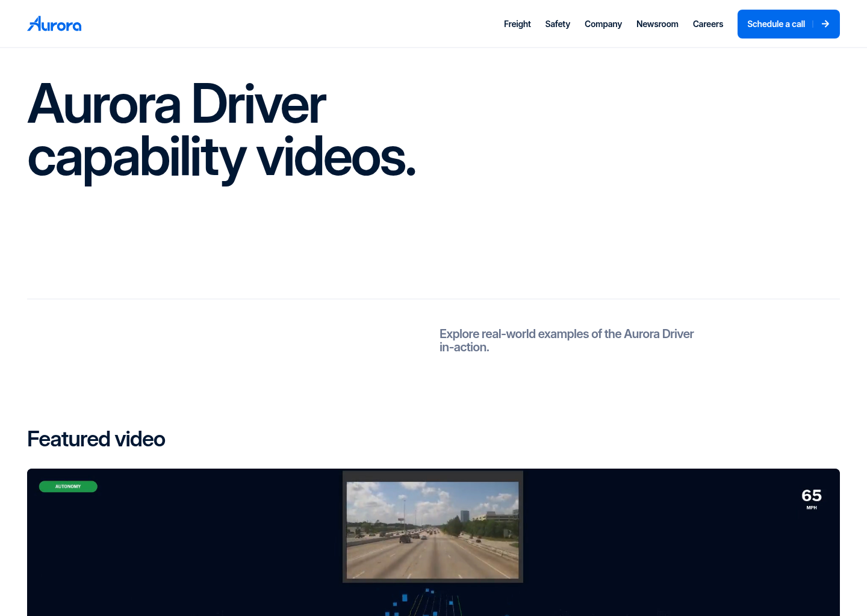The image size is (867, 616).
Task: Play the featured video
Action: (433, 542)
